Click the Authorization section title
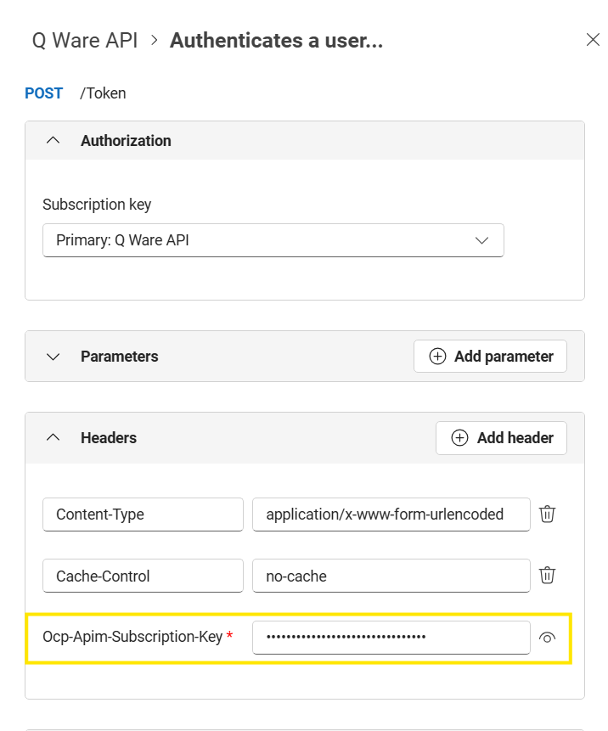 (x=126, y=141)
